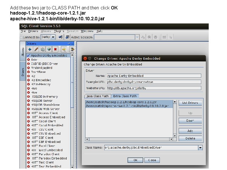227x170 pixels.
Task: Click the pencil modify-driver icon
Action: [36, 49]
